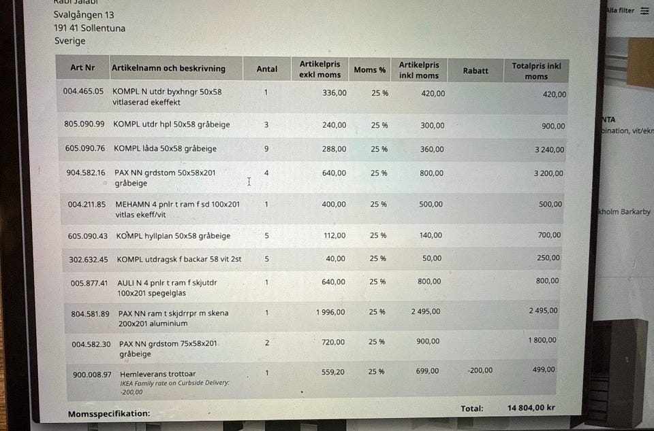This screenshot has height=431, width=654.
Task: Click article number 804.581.89
Action: pyautogui.click(x=90, y=313)
